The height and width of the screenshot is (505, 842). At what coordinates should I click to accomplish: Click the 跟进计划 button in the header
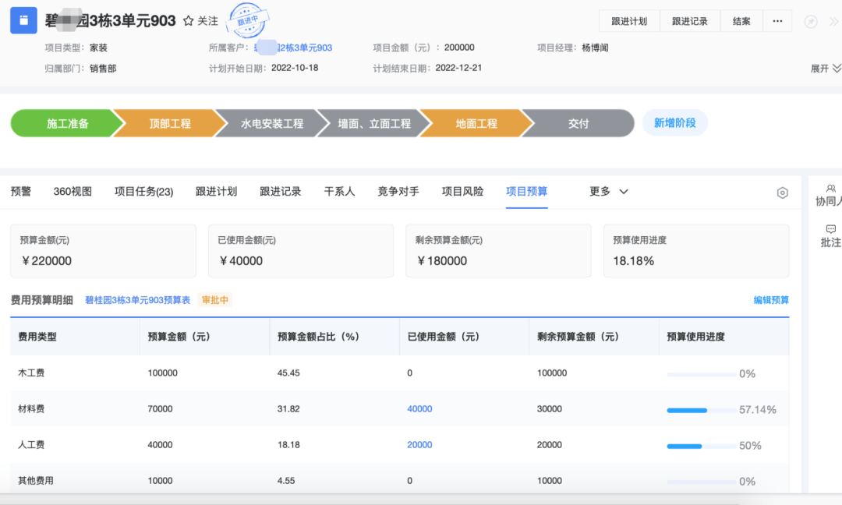click(x=629, y=21)
